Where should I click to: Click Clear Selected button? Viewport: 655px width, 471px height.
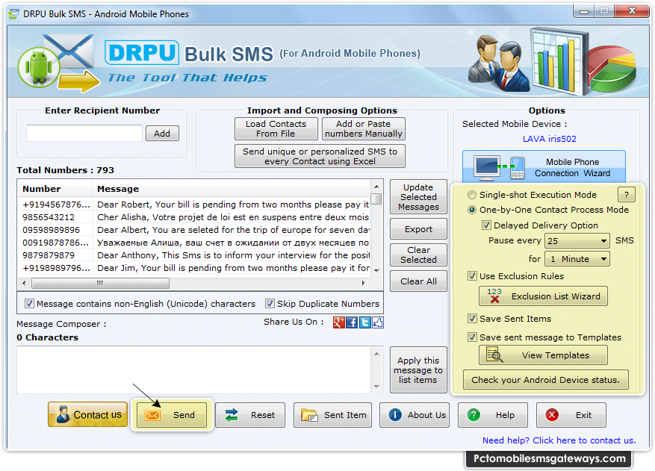click(418, 255)
